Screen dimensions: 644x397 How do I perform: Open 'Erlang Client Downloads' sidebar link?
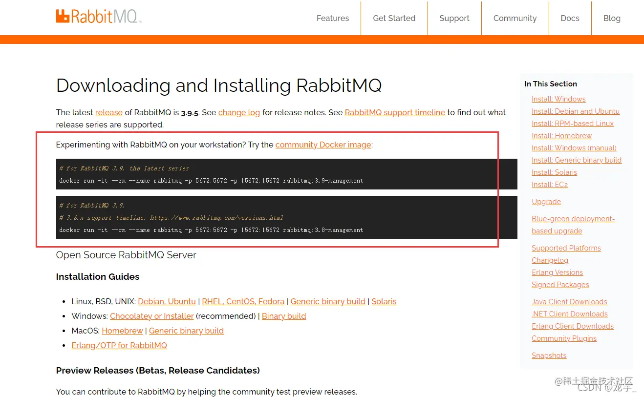tap(573, 326)
